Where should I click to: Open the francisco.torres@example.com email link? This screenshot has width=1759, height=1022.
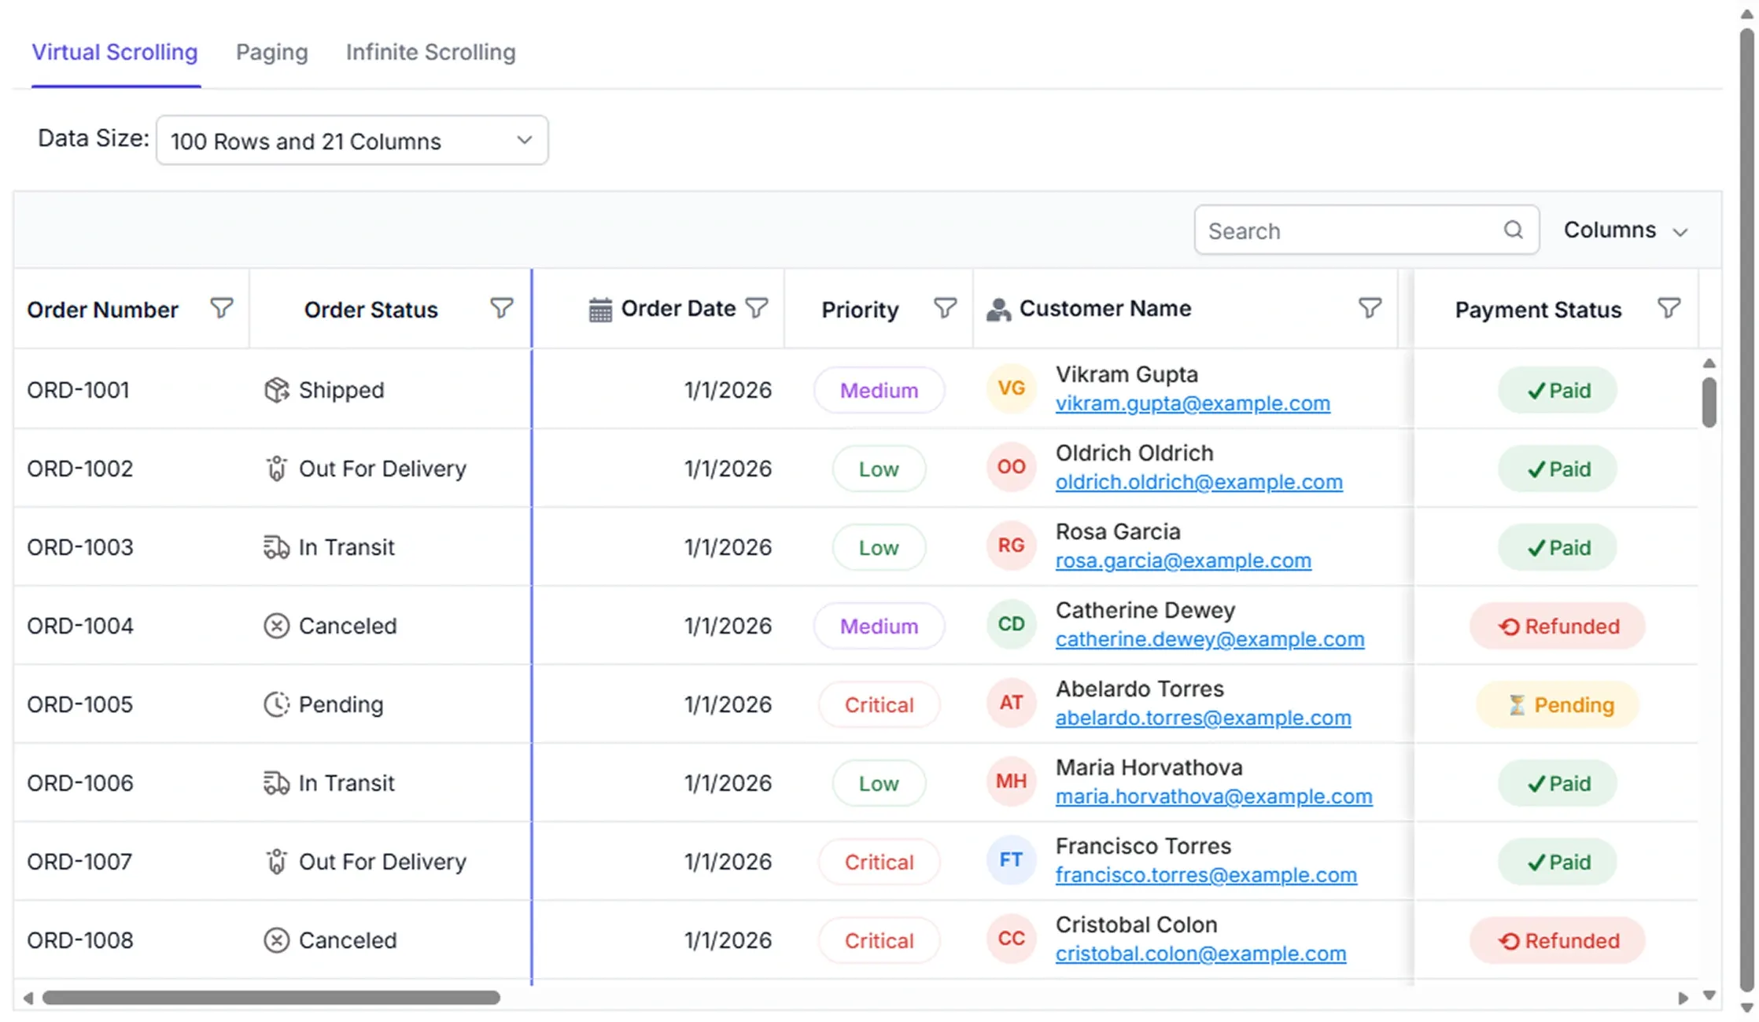coord(1206,875)
